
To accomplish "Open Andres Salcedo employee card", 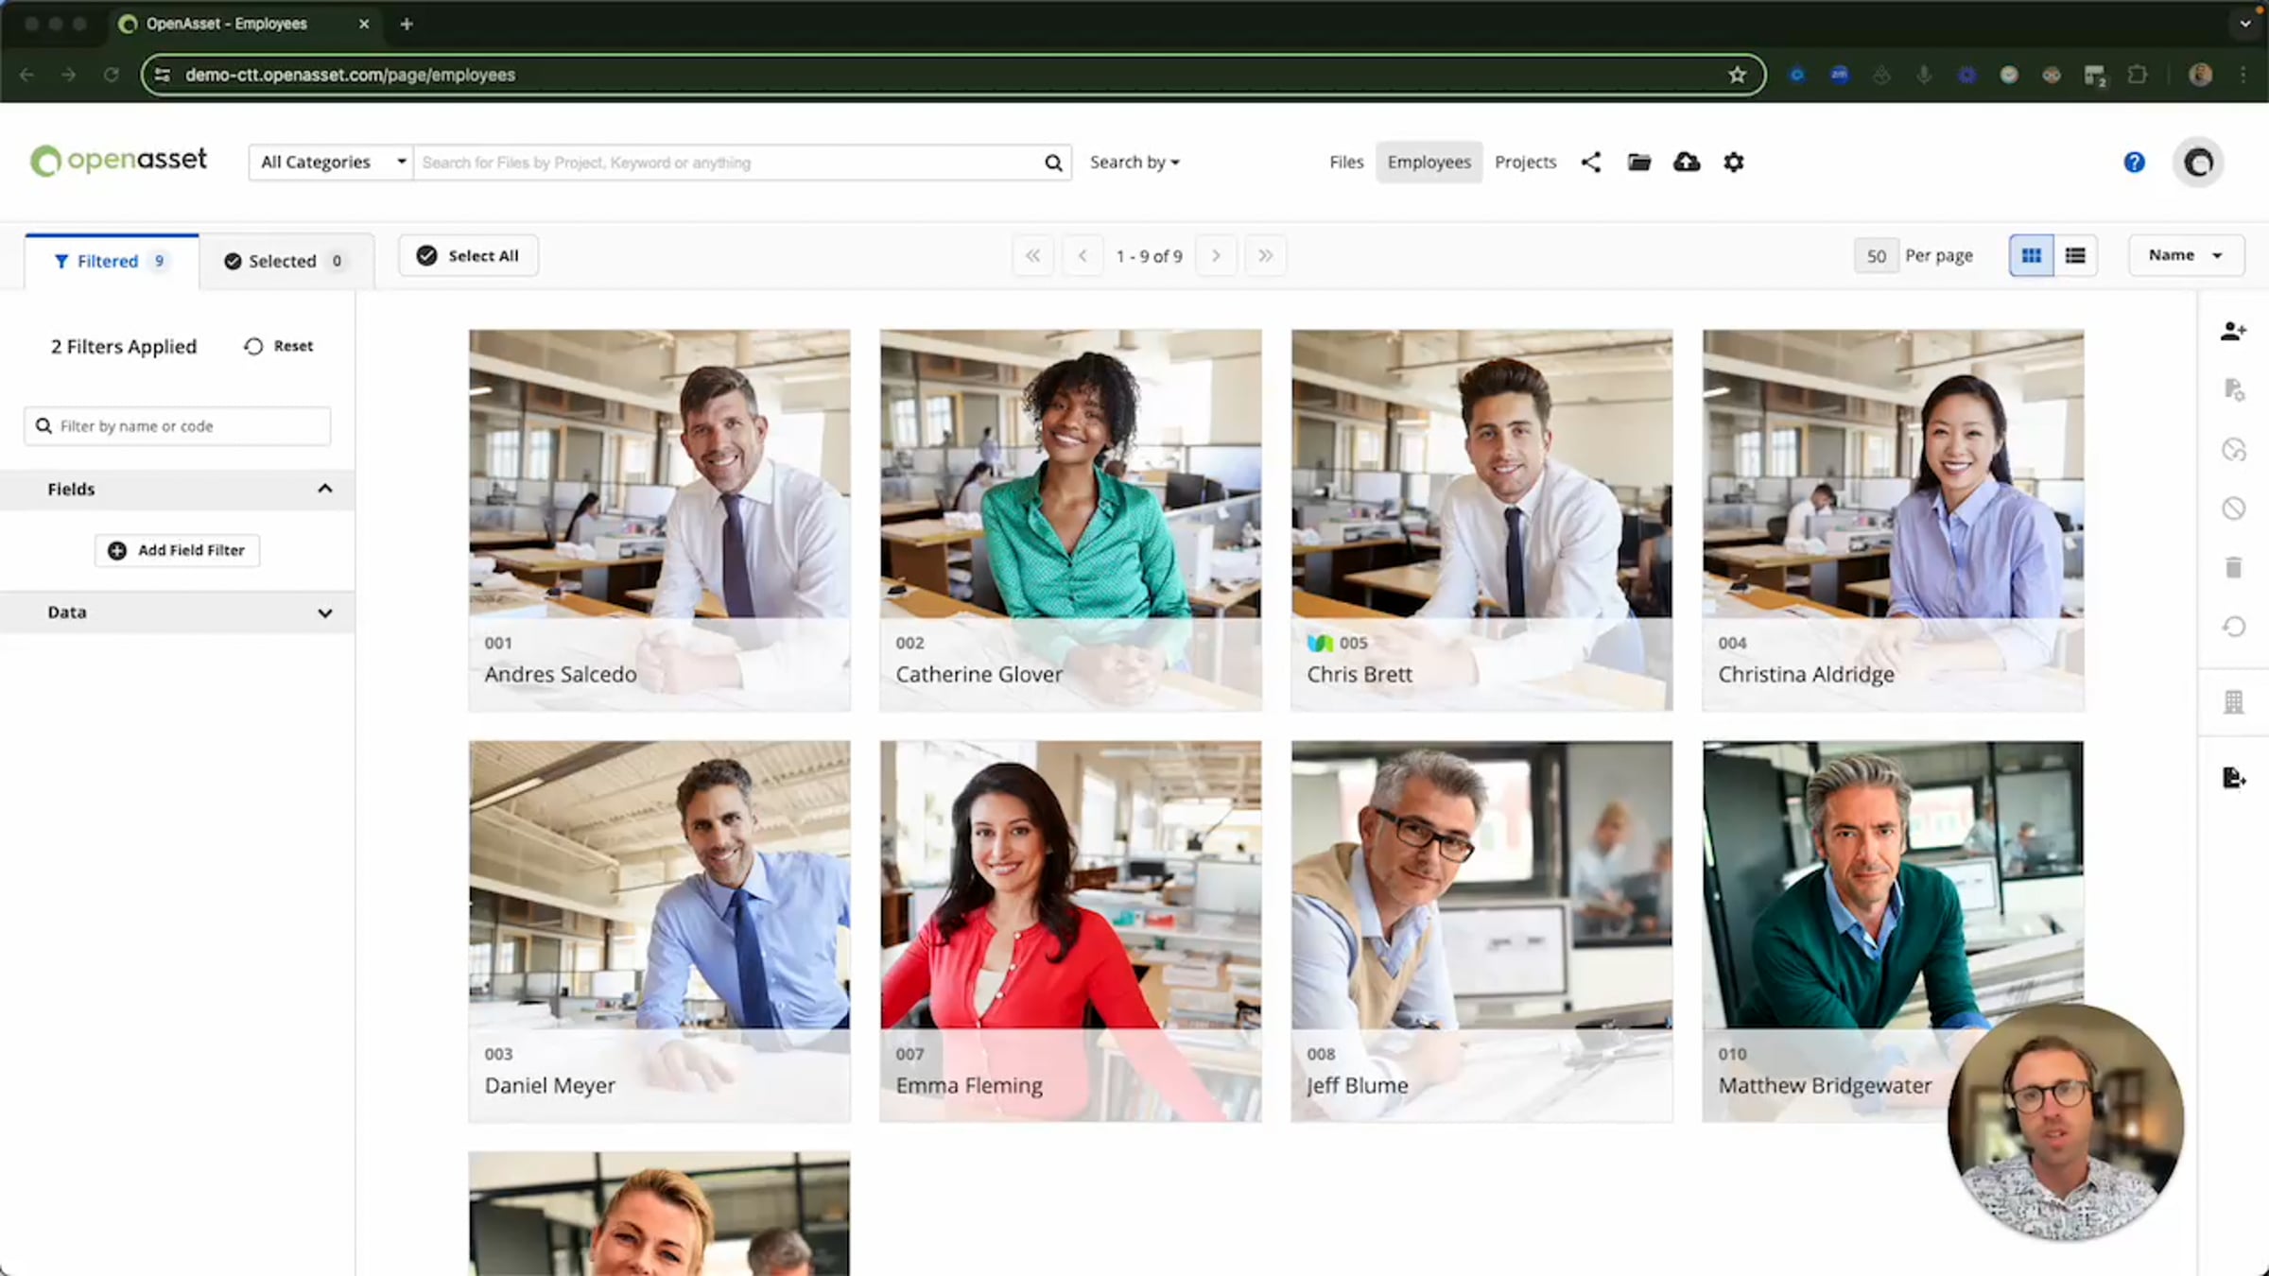I will tap(660, 520).
